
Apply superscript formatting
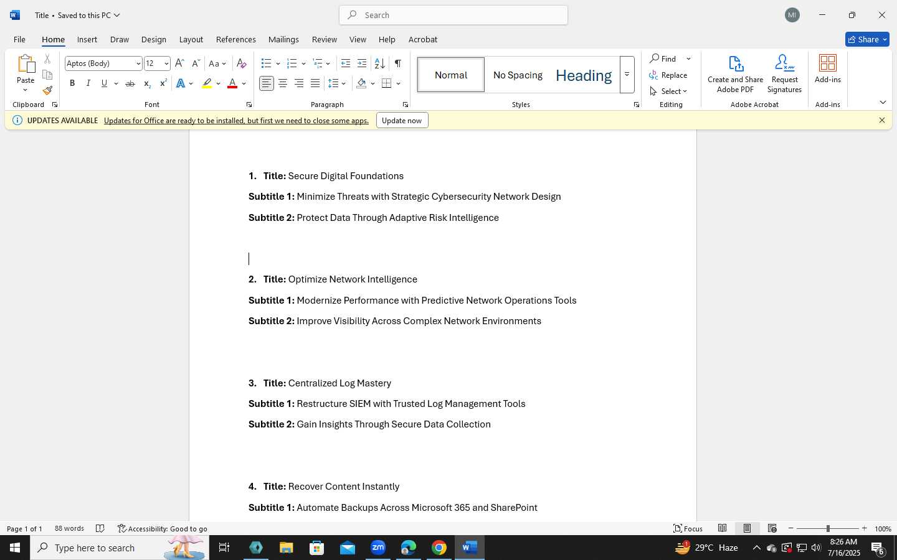163,83
